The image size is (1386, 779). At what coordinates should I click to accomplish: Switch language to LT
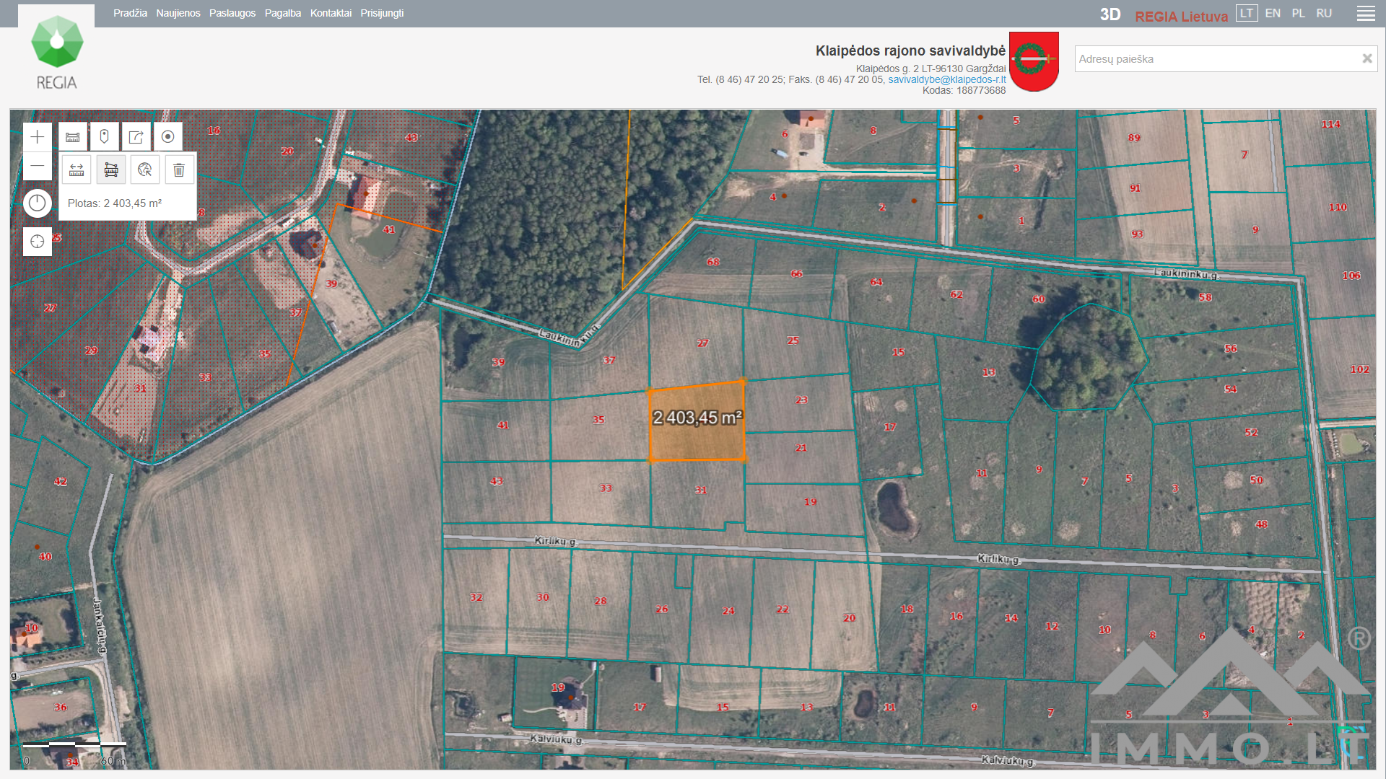pos(1247,13)
